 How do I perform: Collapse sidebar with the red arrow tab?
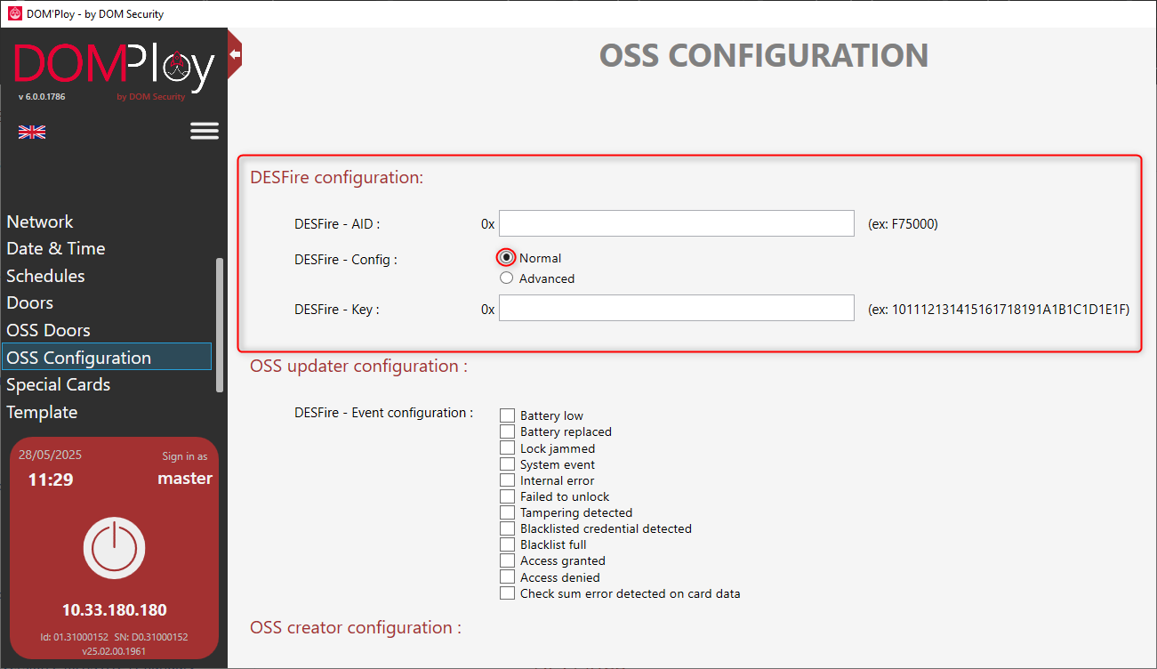[235, 55]
